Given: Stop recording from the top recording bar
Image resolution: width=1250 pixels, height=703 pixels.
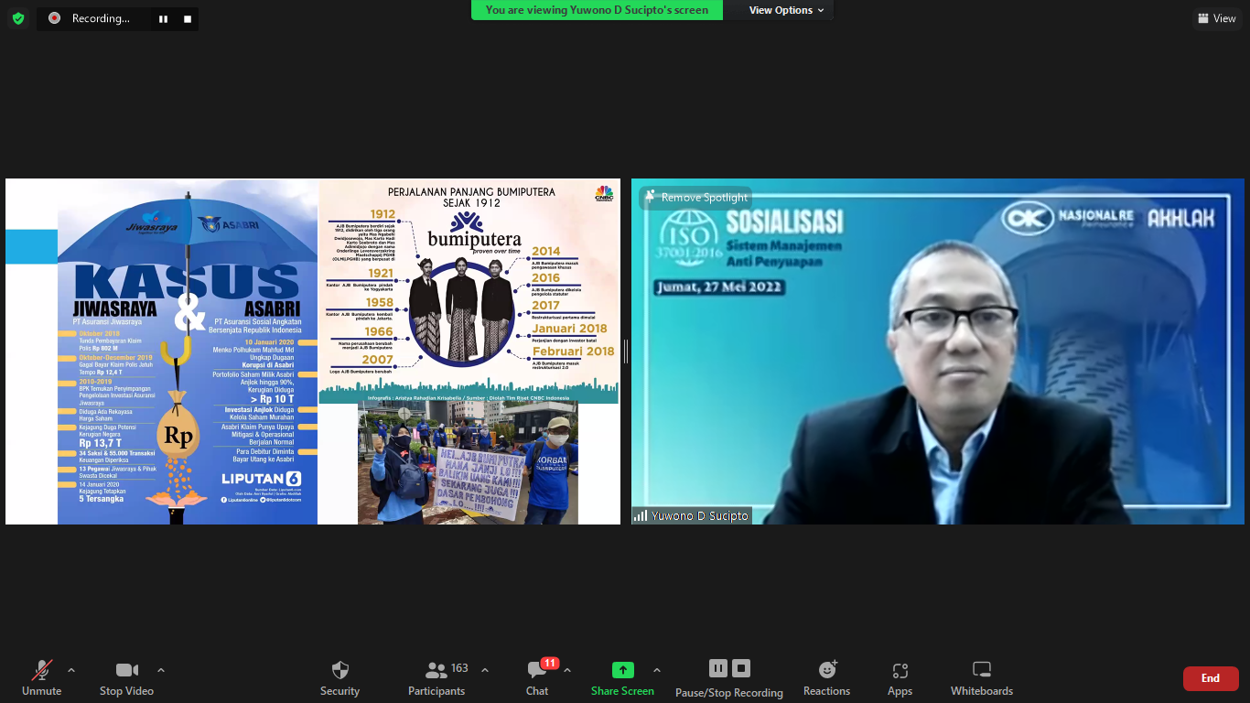Looking at the screenshot, I should (188, 18).
